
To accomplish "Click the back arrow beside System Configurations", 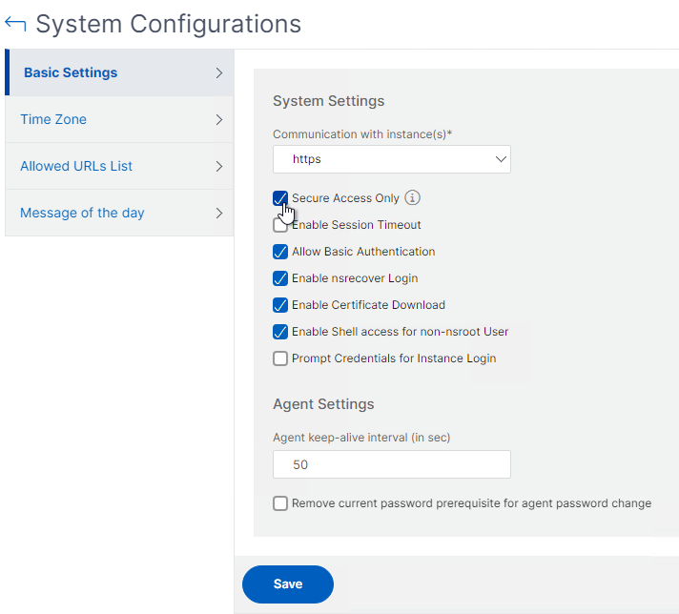I will 15,24.
